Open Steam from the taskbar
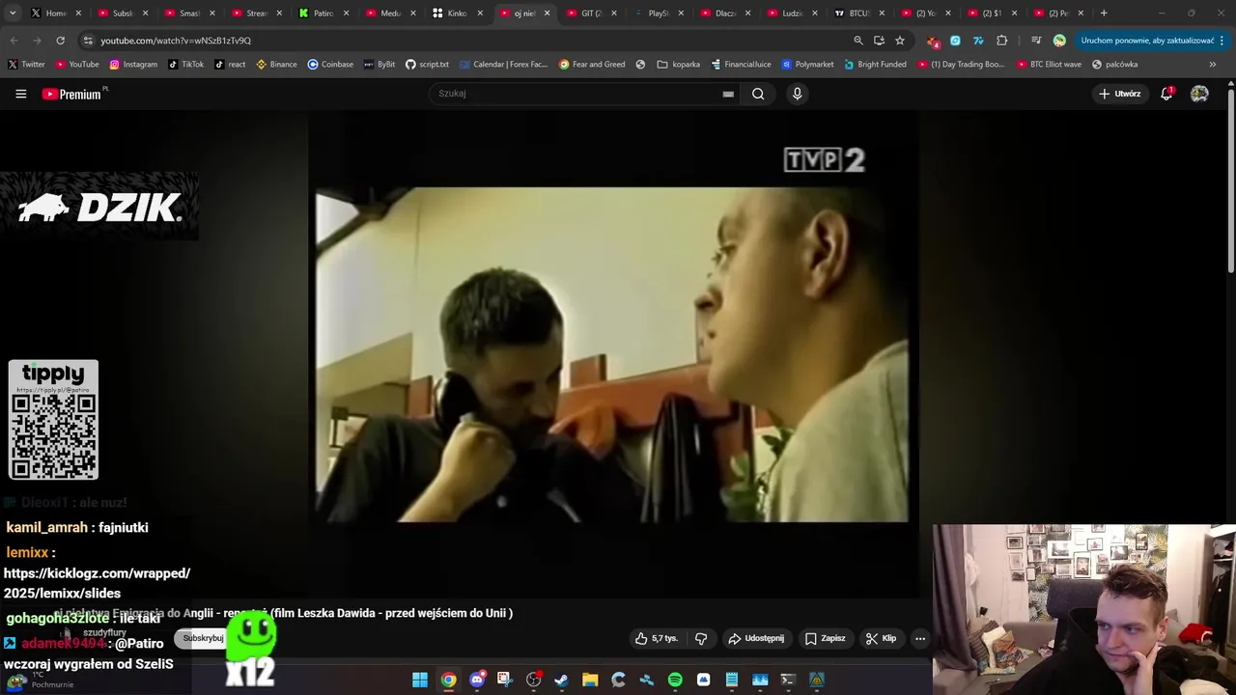The width and height of the screenshot is (1236, 695). click(x=561, y=680)
